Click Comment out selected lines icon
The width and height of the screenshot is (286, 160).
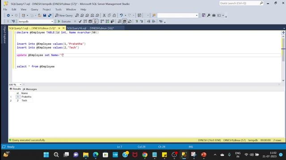coord(137,21)
